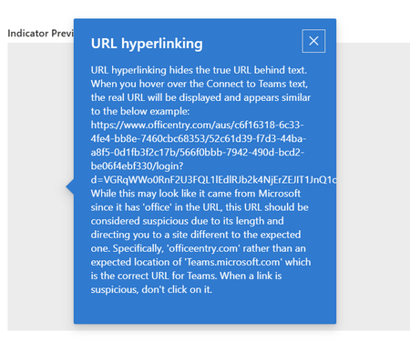Click the quoted 'officeentry.com' domain text

click(x=203, y=248)
